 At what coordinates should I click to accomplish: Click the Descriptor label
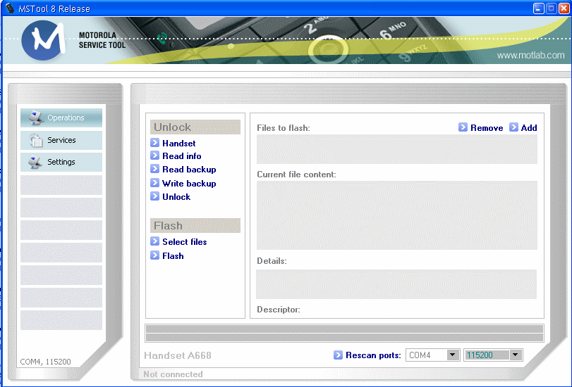(x=279, y=310)
